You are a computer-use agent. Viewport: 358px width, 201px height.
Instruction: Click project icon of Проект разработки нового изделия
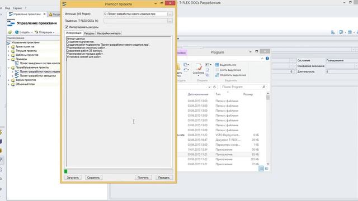tap(17, 72)
